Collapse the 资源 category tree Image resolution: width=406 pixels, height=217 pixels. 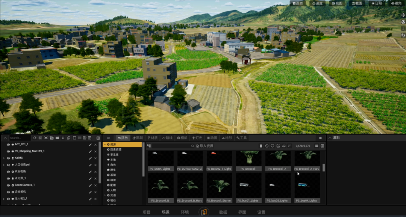[105, 145]
